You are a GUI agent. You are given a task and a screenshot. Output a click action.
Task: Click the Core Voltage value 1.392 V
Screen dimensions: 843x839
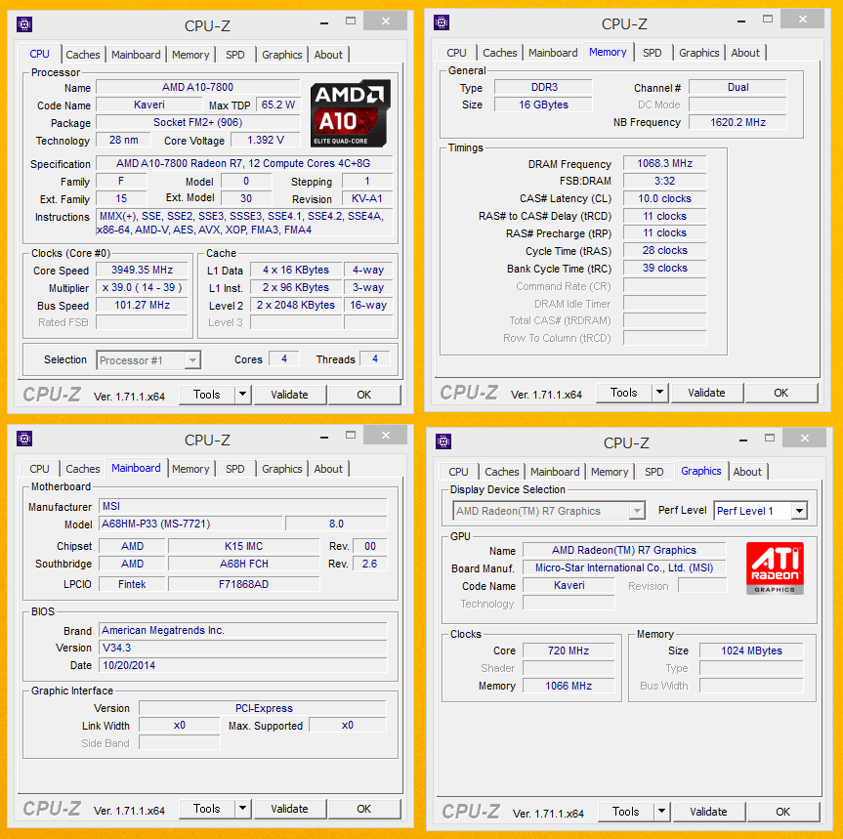(266, 140)
